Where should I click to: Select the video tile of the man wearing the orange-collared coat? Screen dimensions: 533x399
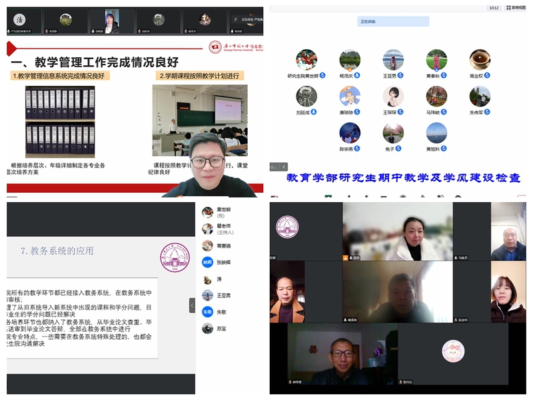click(x=287, y=292)
